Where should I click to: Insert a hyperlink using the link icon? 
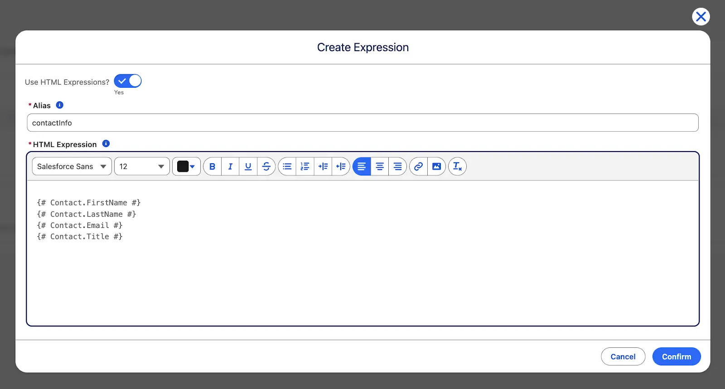[x=418, y=166]
